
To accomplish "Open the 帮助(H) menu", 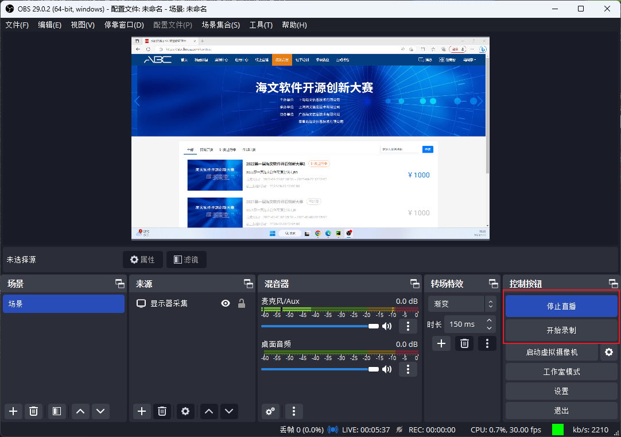I will click(294, 25).
